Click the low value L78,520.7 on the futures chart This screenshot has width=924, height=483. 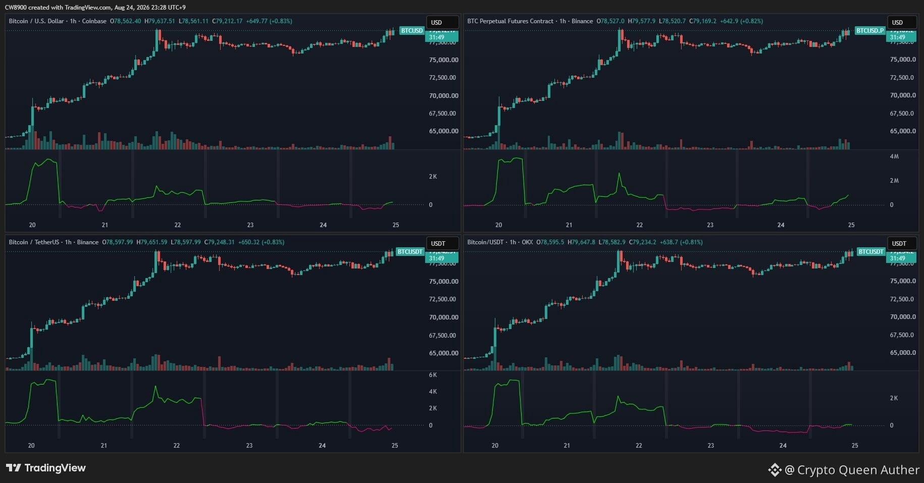672,21
